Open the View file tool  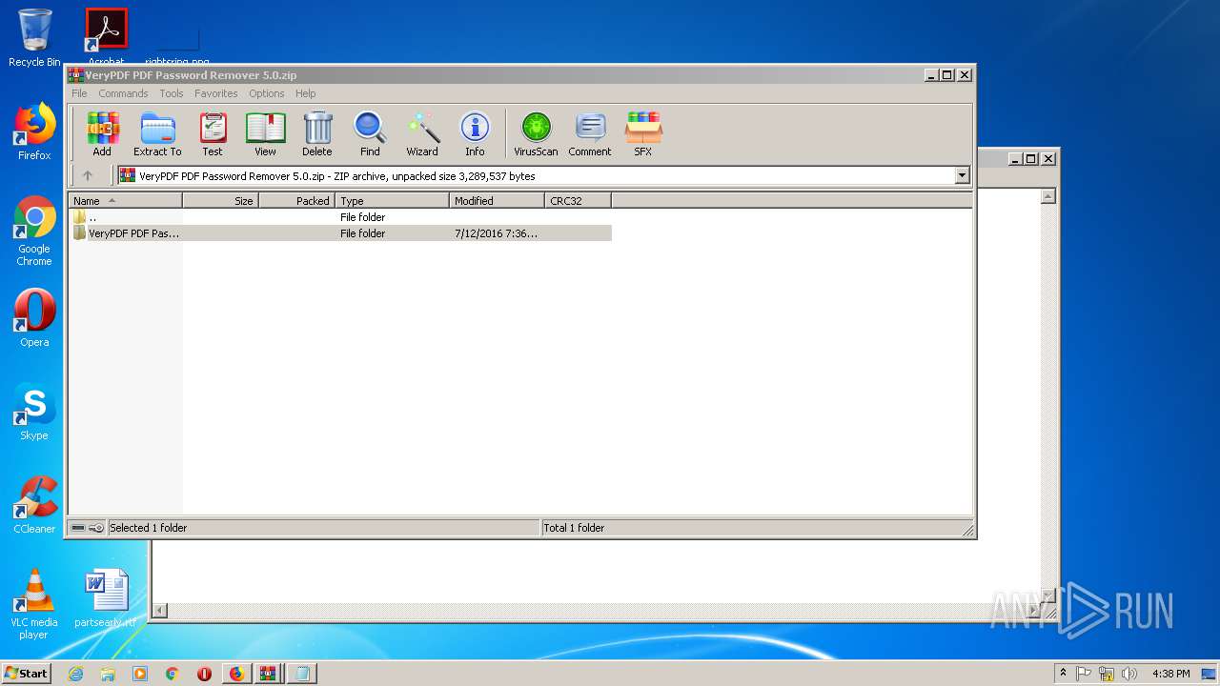(x=265, y=133)
